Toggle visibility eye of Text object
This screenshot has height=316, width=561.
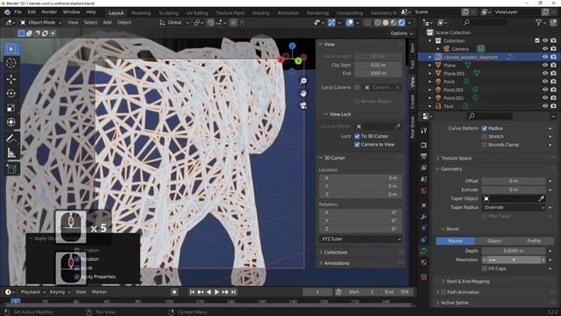point(545,106)
